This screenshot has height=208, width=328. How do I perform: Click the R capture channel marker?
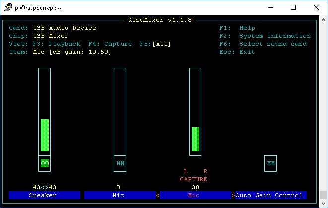[x=205, y=171]
